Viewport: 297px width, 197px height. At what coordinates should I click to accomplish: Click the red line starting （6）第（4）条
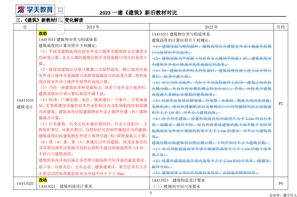[93, 142]
